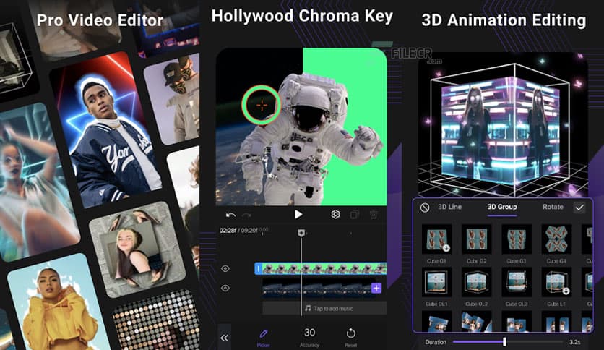
Task: Play the video preview
Action: point(298,214)
